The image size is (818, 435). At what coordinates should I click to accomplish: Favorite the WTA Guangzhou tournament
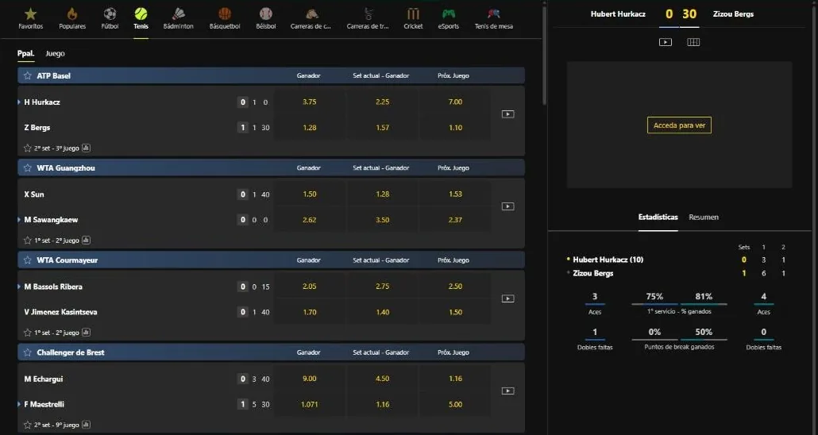tap(28, 168)
